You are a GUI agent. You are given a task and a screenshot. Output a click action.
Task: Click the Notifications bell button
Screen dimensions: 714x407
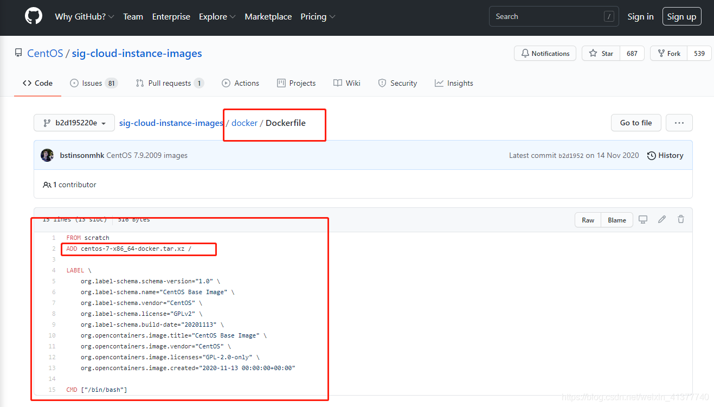(545, 53)
